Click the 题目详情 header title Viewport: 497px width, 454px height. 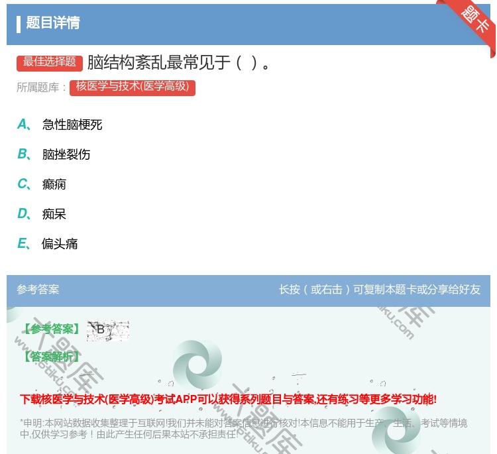pyautogui.click(x=53, y=23)
